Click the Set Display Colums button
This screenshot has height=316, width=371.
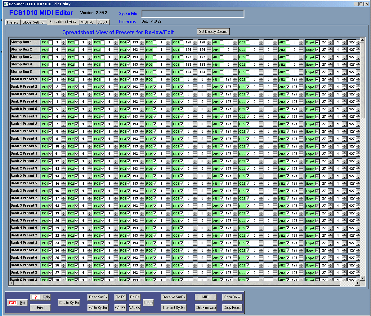pyautogui.click(x=213, y=31)
